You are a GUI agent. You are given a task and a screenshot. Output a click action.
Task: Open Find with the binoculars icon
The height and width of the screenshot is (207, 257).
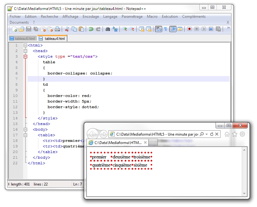coord(108,29)
